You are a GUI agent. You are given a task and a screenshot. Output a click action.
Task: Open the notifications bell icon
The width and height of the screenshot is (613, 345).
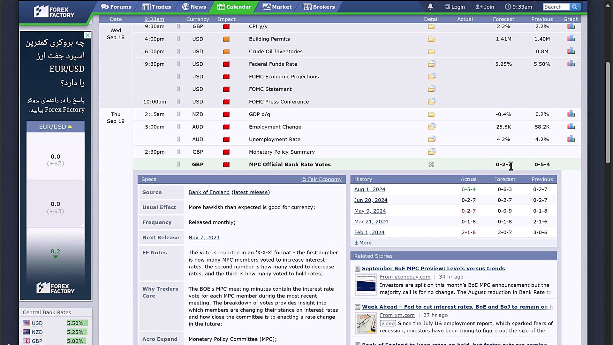tap(430, 7)
